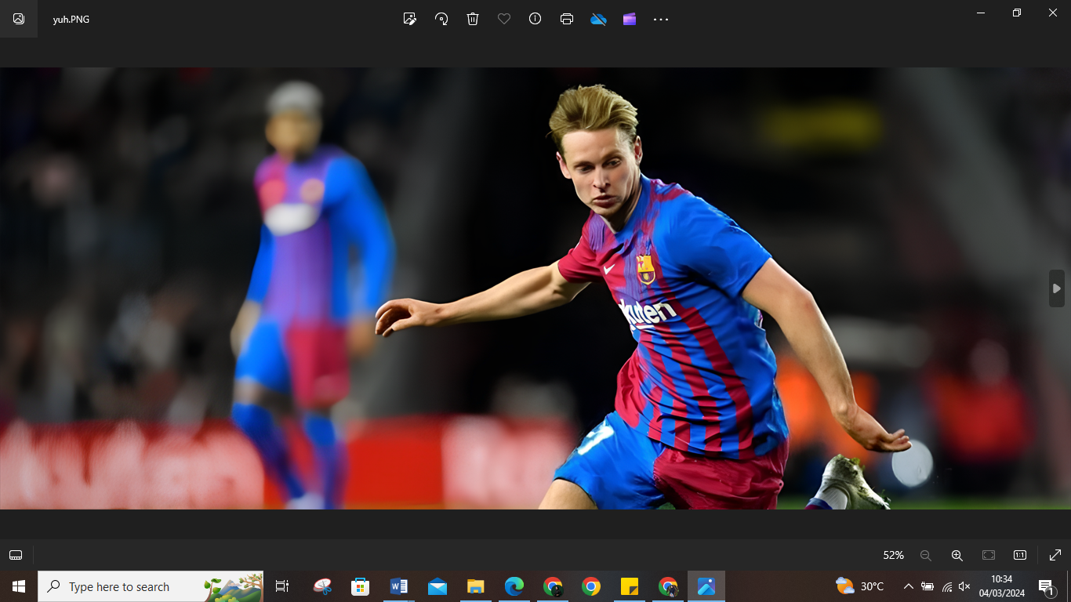Open the notification center
The width and height of the screenshot is (1071, 602).
1046,586
